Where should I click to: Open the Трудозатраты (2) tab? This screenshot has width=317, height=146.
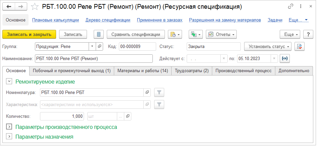pyautogui.click(x=192, y=71)
